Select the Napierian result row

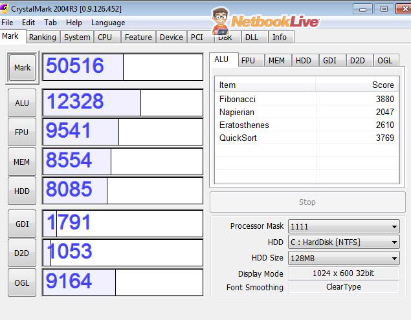click(x=307, y=112)
